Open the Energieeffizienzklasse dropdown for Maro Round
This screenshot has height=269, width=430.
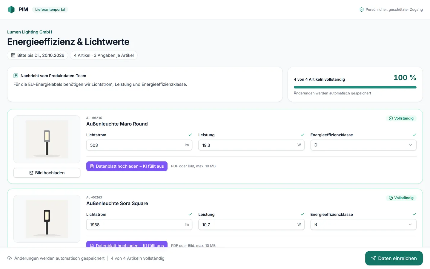363,145
